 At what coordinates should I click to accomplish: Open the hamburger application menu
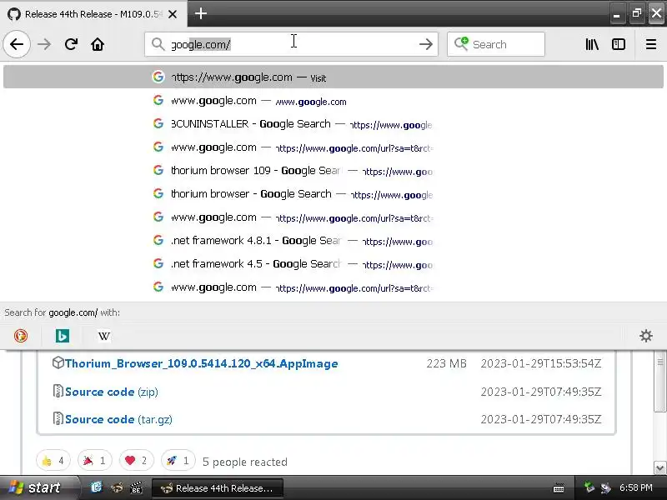click(651, 44)
